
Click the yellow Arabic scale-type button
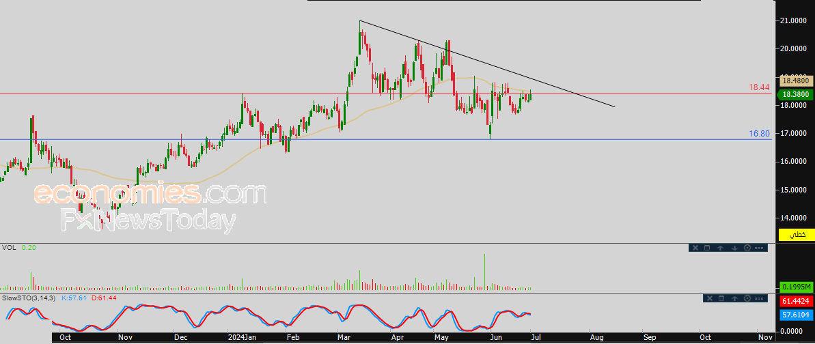796,235
